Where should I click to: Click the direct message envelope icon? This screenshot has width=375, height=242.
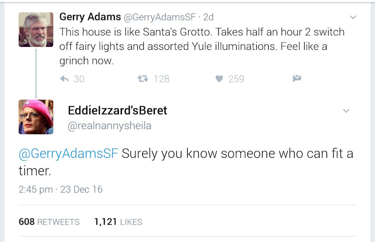pos(297,78)
